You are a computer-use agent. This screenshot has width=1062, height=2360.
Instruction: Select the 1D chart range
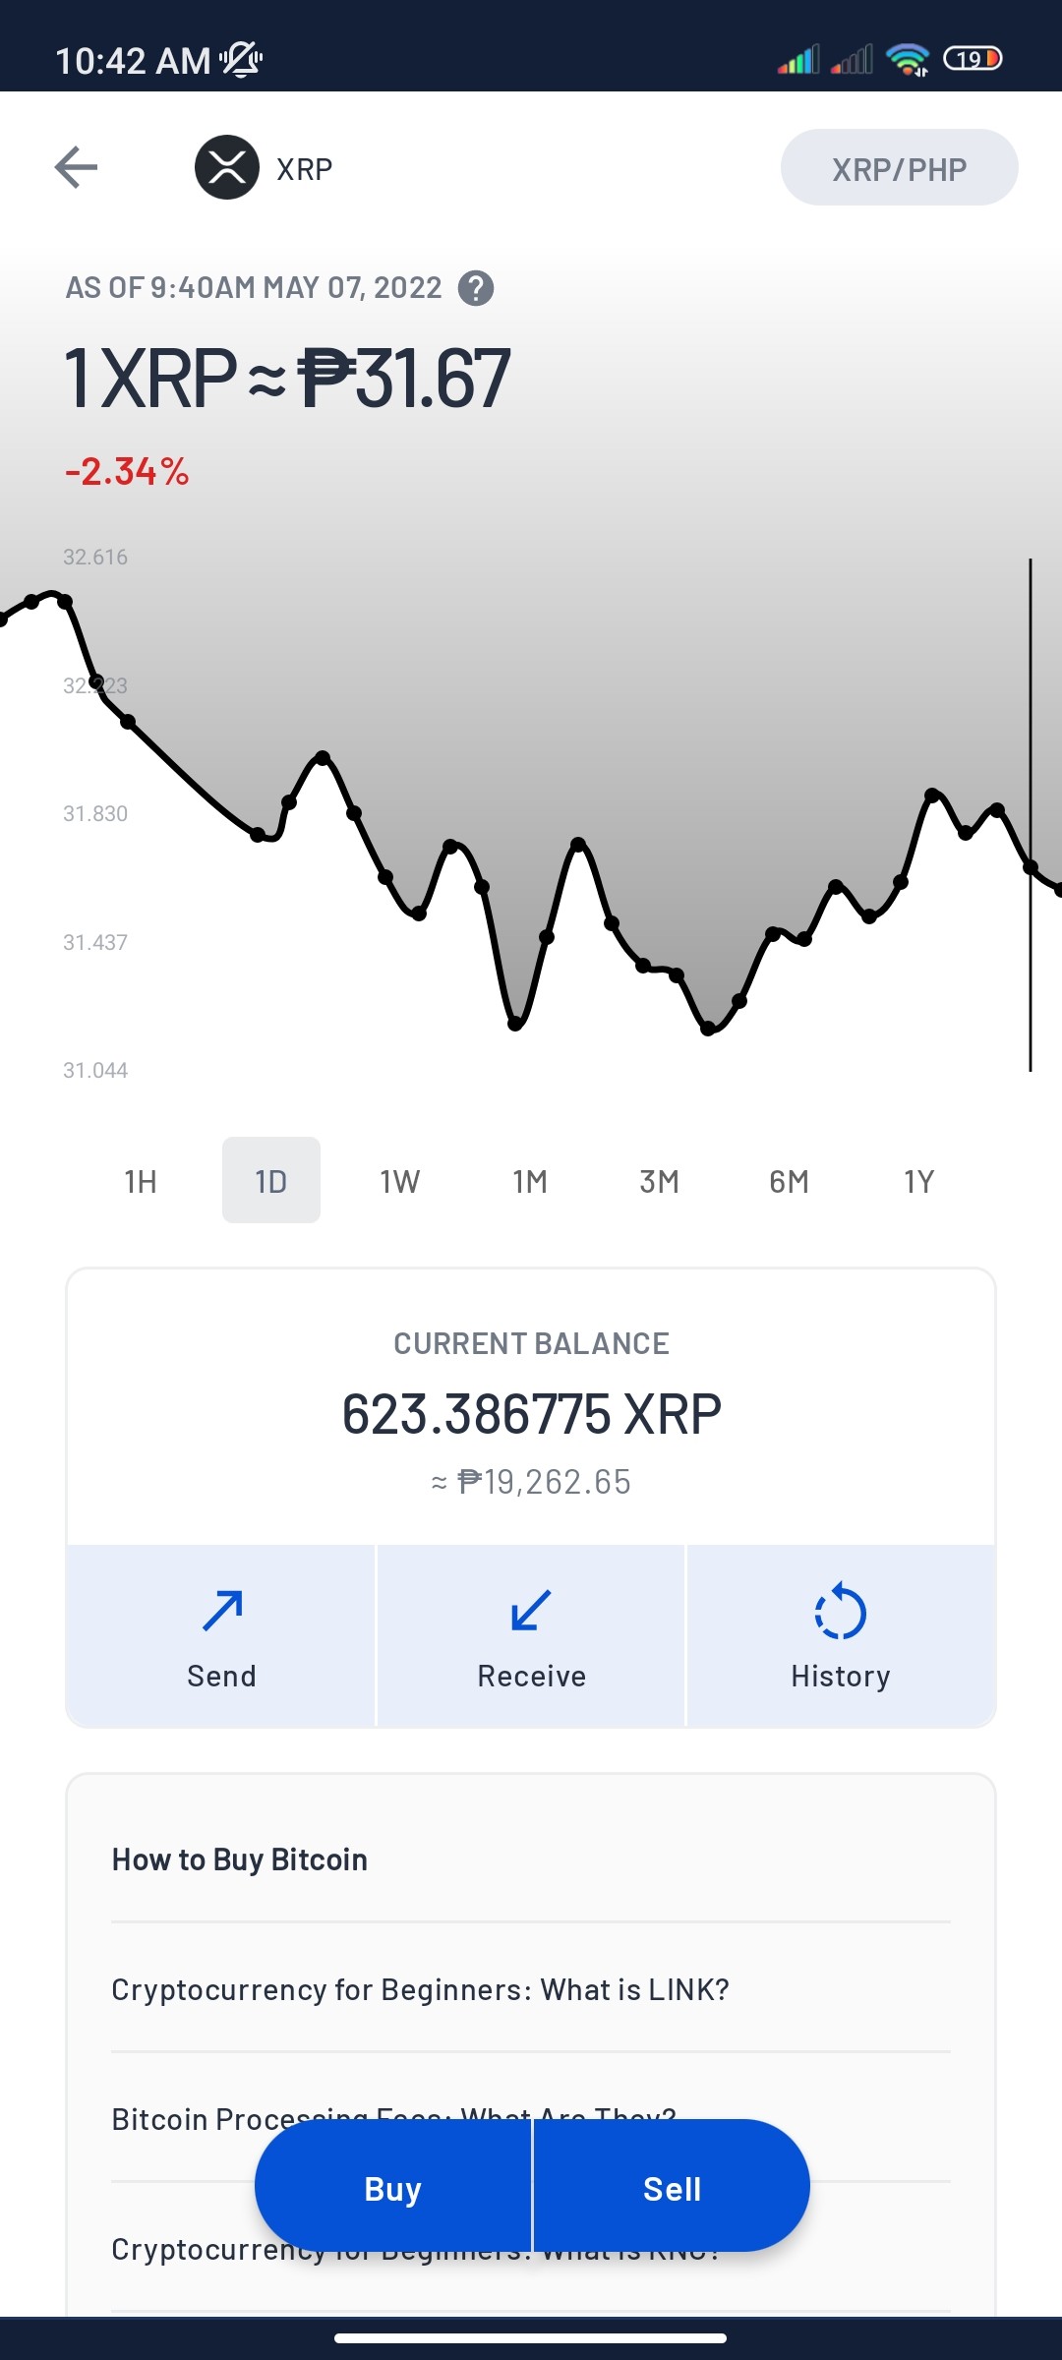click(271, 1180)
